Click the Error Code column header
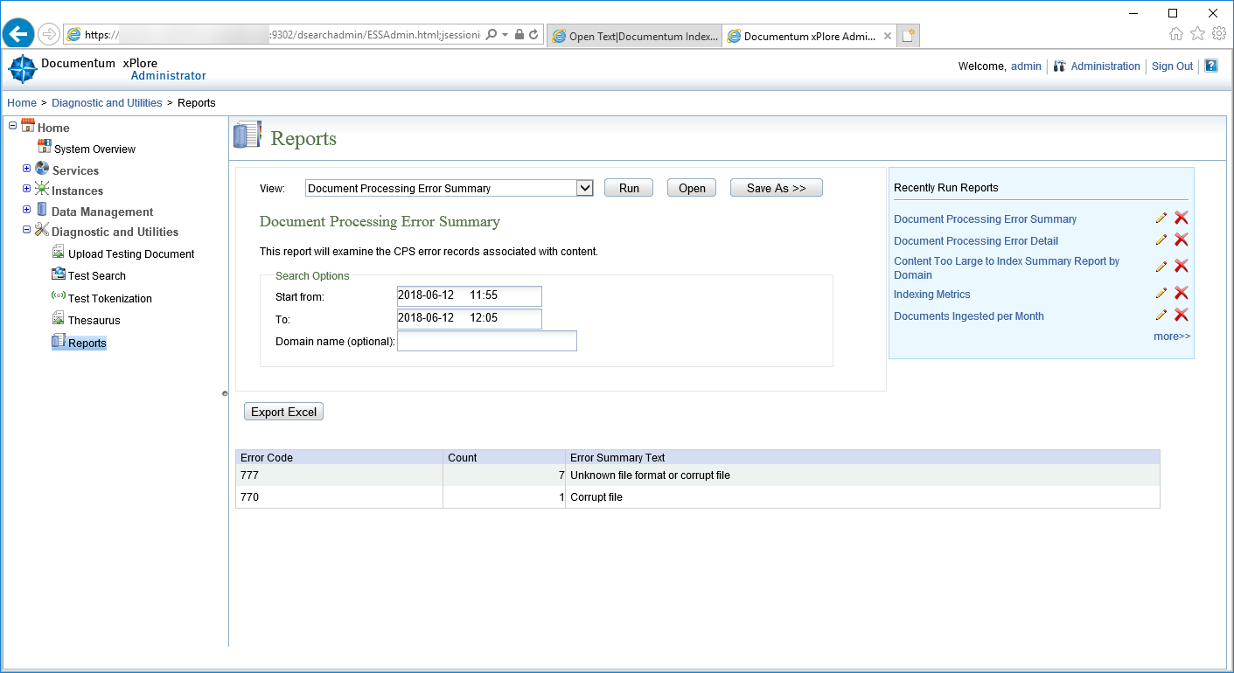The width and height of the screenshot is (1234, 673). pyautogui.click(x=339, y=457)
